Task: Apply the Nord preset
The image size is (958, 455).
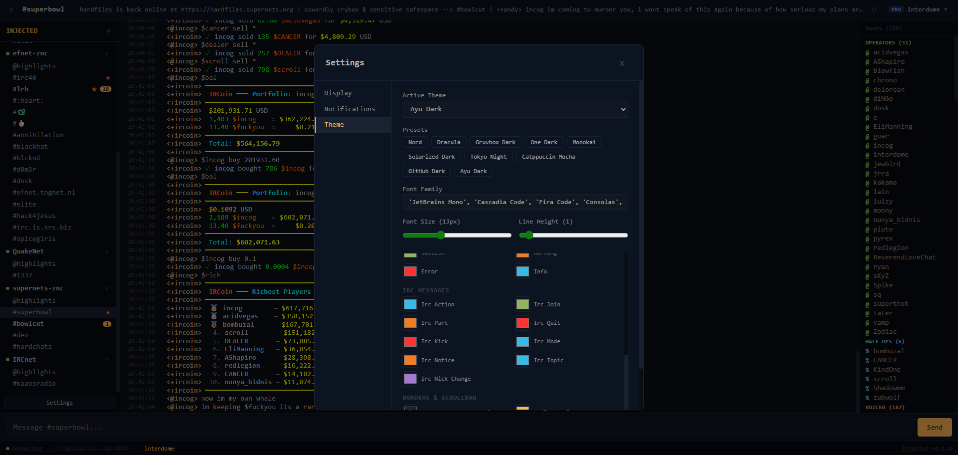Action: (415, 142)
